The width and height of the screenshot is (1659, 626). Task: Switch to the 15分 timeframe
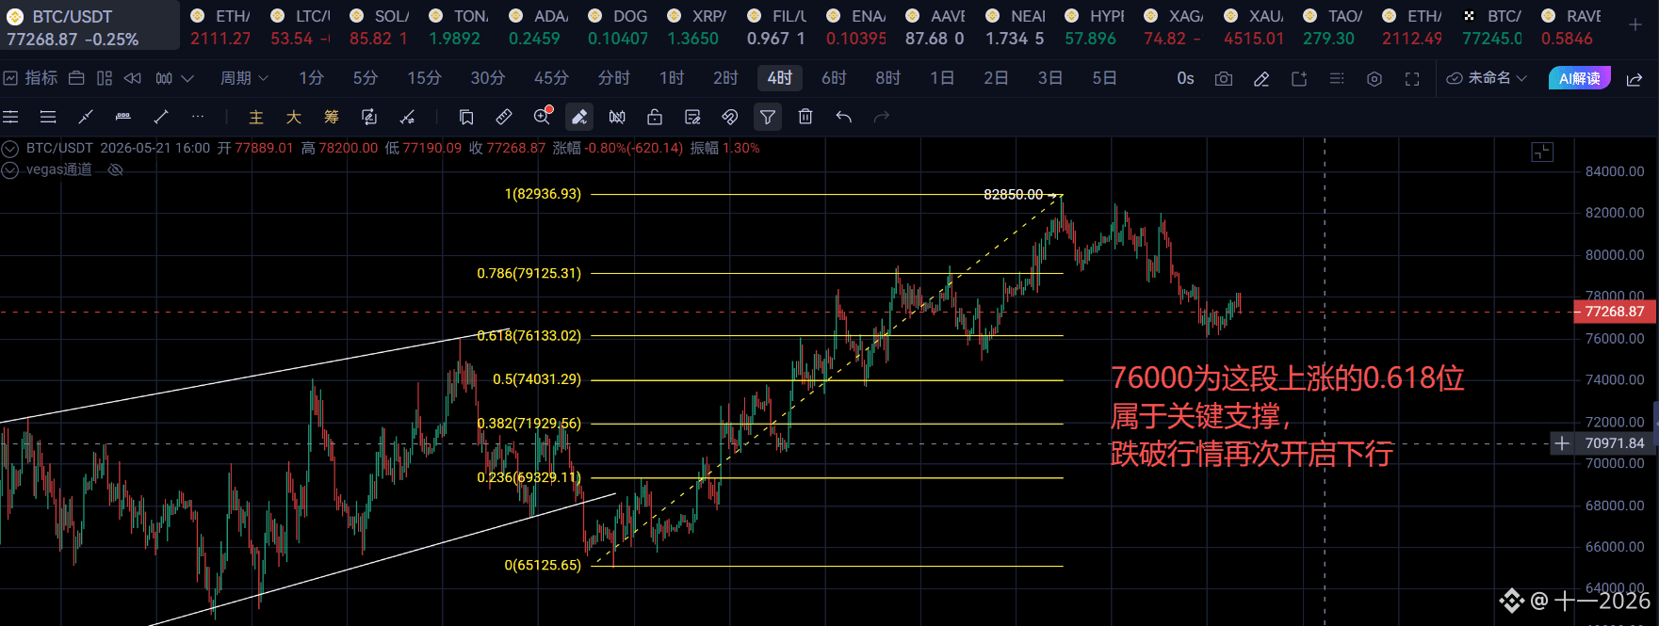pos(424,78)
